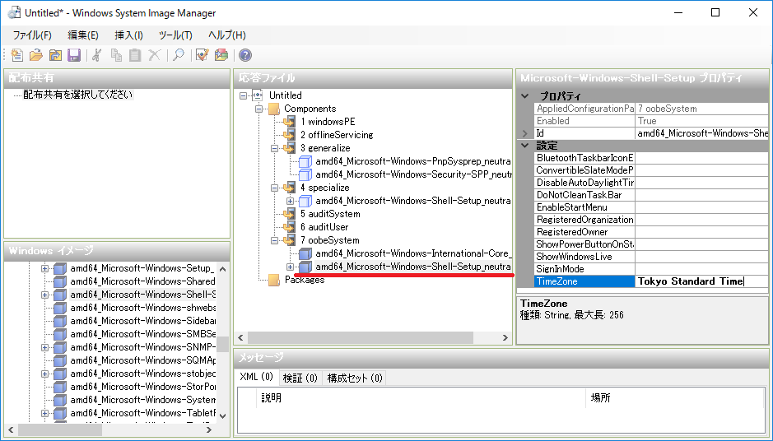Click the Paste clipboard toolbar icon
The height and width of the screenshot is (441, 773).
point(135,55)
